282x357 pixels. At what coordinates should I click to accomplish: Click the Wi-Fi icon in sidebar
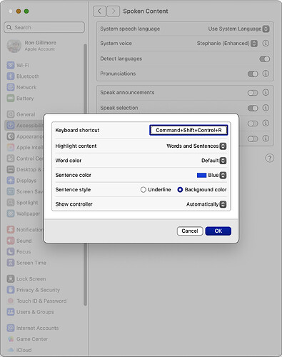click(11, 65)
